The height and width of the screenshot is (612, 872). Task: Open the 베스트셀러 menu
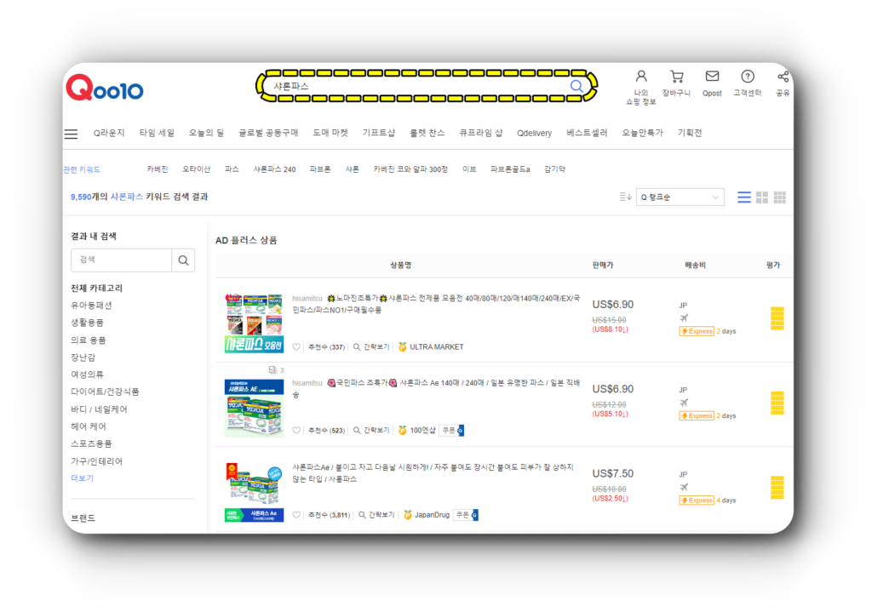[x=587, y=133]
